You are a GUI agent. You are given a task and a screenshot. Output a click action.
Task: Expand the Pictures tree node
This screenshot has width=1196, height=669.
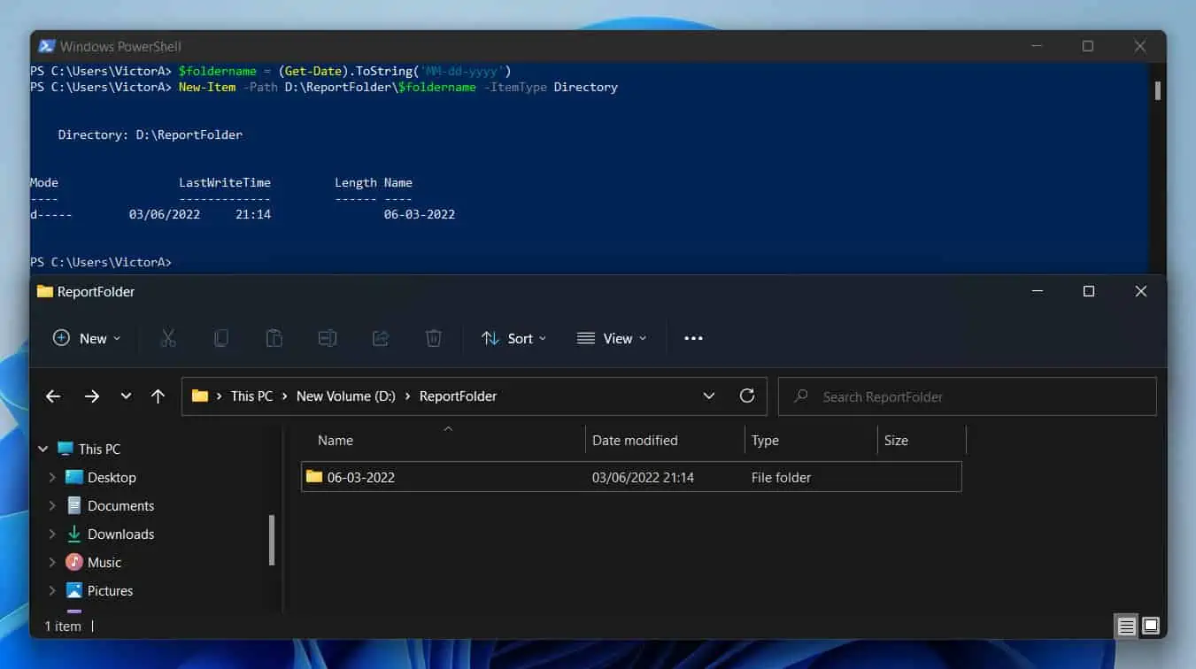(x=52, y=591)
